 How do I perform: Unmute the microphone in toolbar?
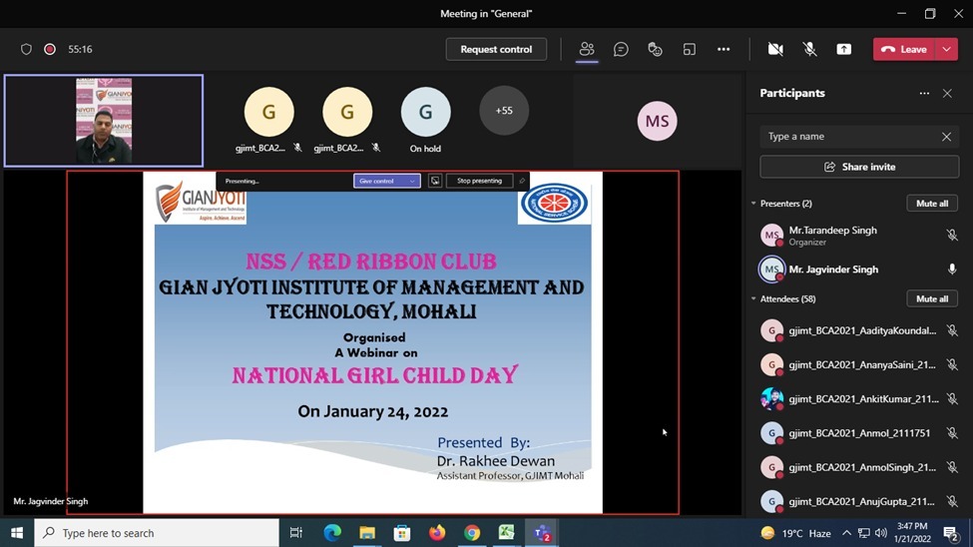[x=809, y=49]
